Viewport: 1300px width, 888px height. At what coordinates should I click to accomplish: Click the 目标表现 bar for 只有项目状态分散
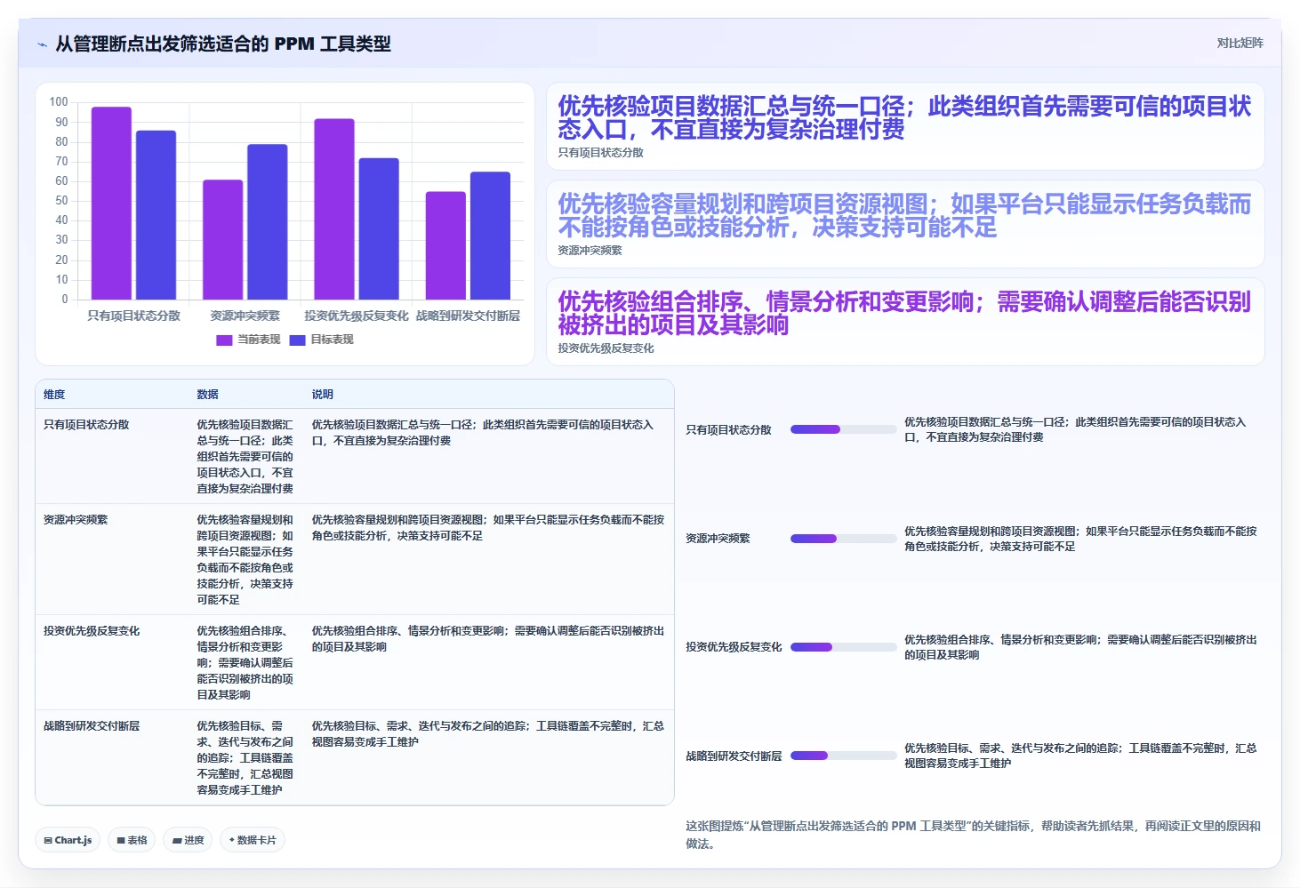pyautogui.click(x=156, y=215)
